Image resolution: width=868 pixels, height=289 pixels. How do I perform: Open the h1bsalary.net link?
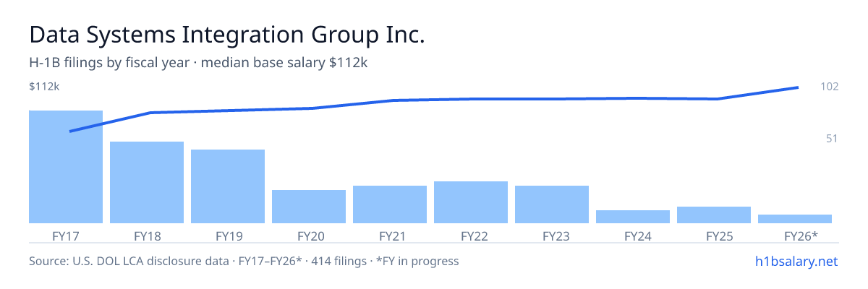pyautogui.click(x=796, y=261)
